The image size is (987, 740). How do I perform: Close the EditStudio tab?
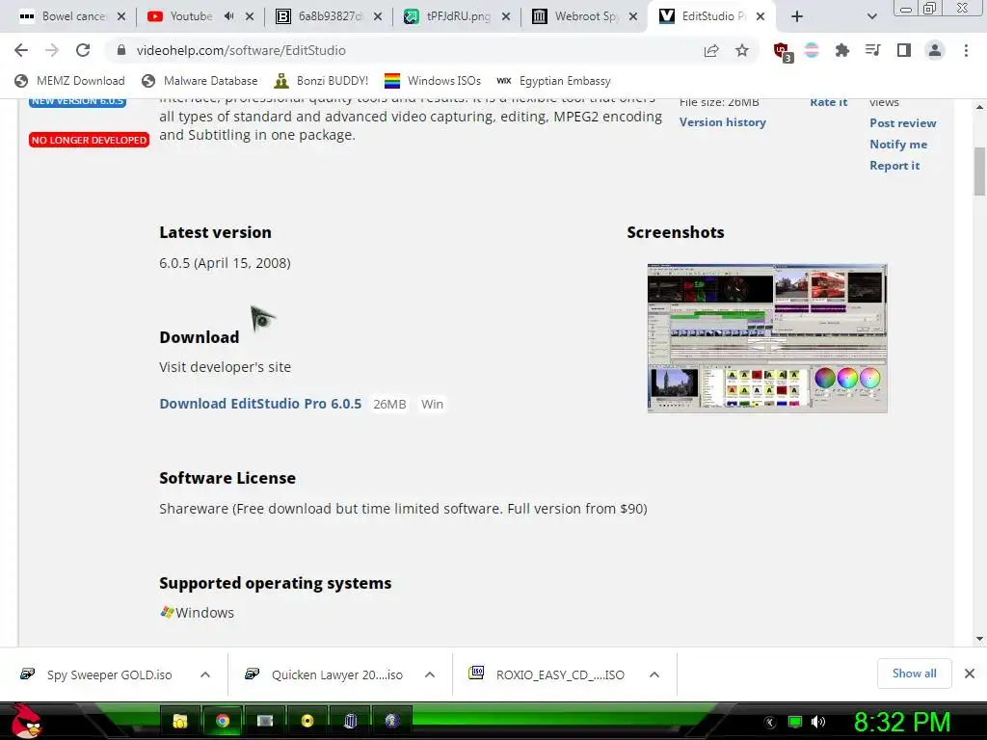point(760,16)
